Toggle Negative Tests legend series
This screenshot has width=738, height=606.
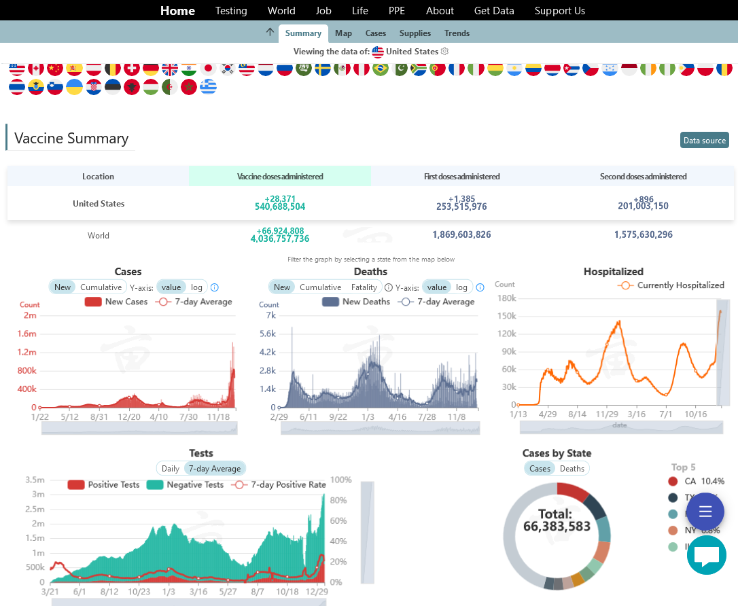click(x=185, y=484)
